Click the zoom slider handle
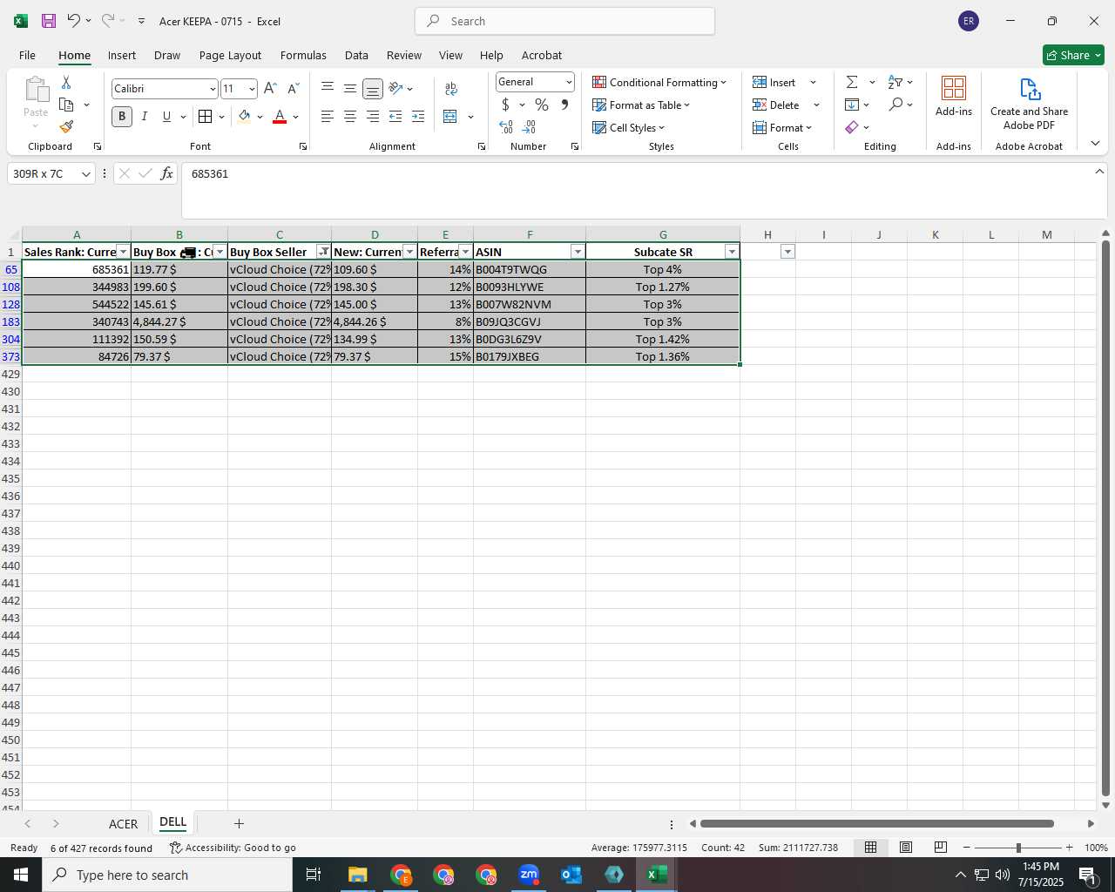This screenshot has width=1115, height=892. tap(1017, 848)
